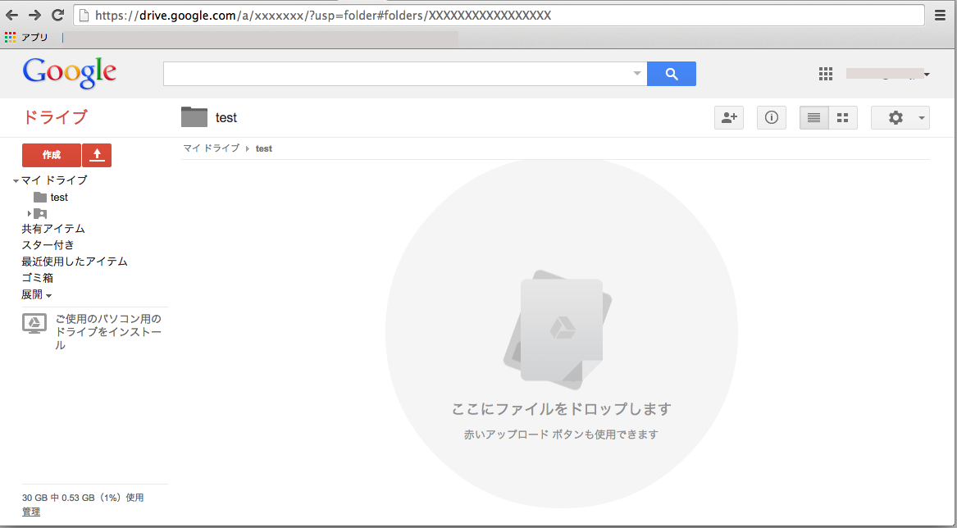
Task: Switch to list view
Action: click(x=813, y=117)
